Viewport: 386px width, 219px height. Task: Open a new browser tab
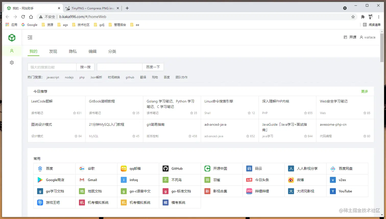coord(127,8)
